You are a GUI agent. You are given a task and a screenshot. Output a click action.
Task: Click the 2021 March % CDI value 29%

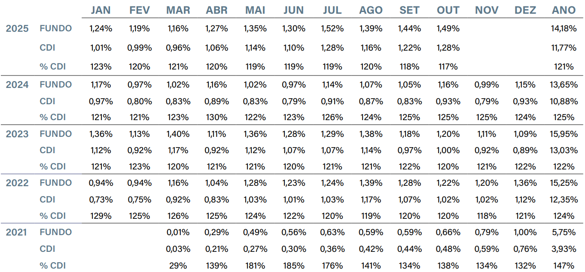pos(178,265)
